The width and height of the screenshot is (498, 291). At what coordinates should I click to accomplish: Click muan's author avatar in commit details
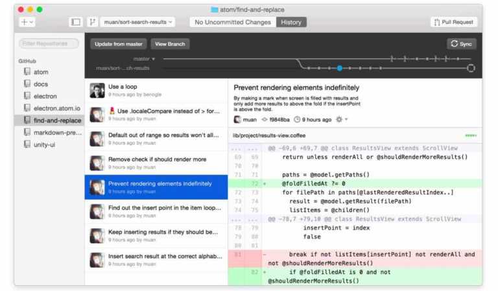coord(237,119)
